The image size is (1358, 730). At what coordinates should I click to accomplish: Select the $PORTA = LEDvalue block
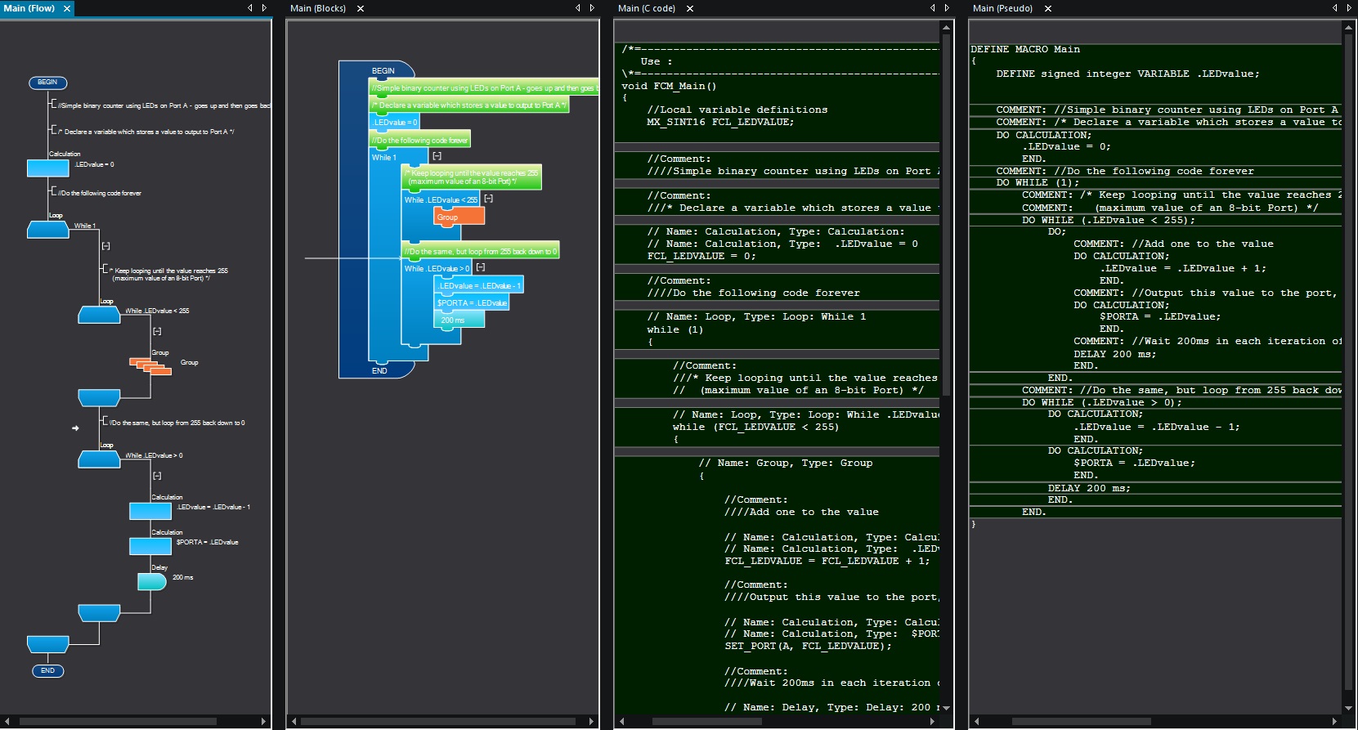pyautogui.click(x=472, y=302)
